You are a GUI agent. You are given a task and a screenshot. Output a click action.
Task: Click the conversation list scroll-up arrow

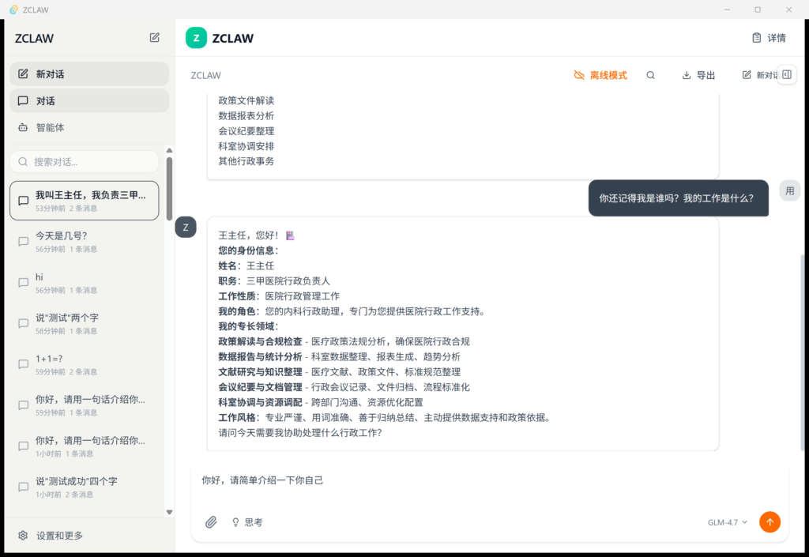[x=169, y=150]
